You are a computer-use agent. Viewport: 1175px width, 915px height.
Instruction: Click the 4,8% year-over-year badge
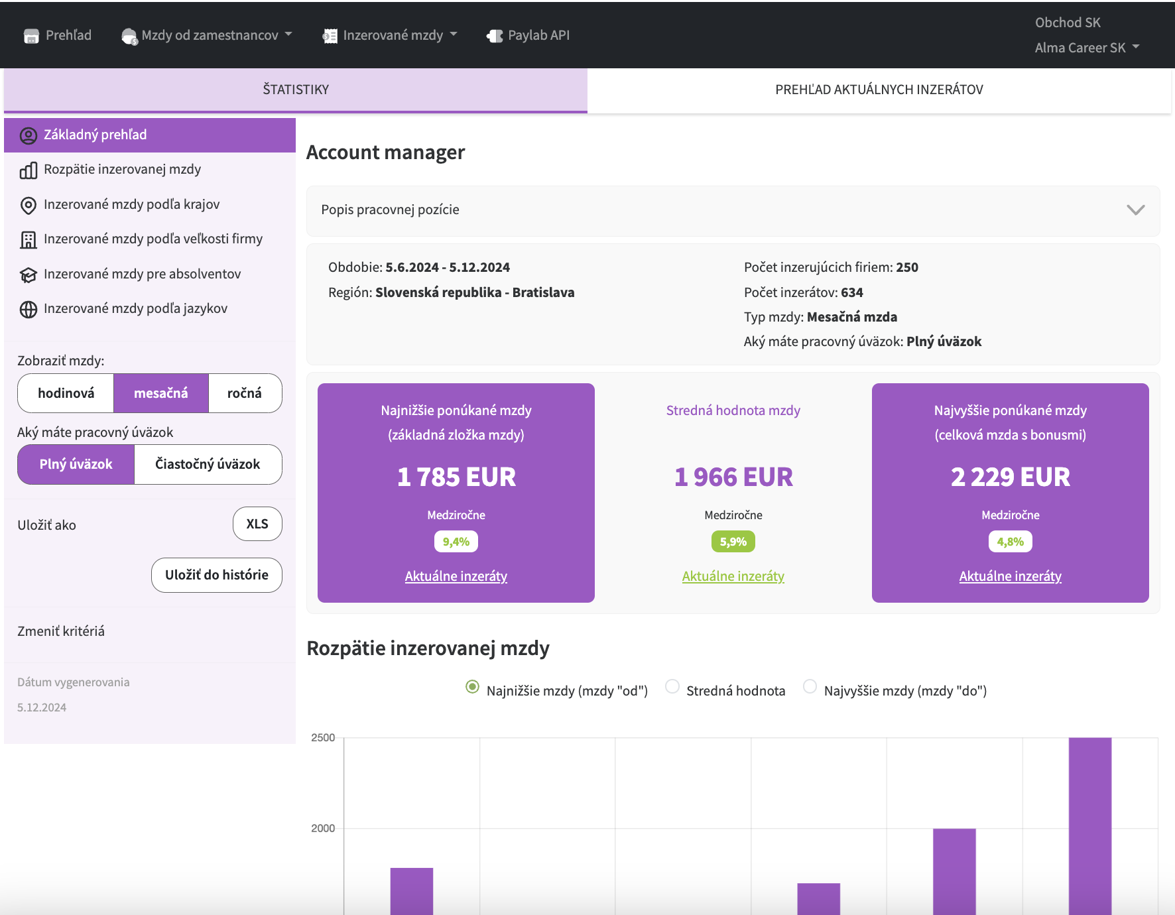[1011, 542]
